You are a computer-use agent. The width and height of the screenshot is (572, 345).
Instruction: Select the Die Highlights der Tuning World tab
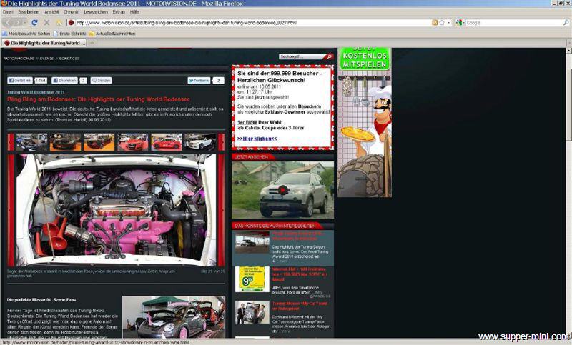click(45, 43)
